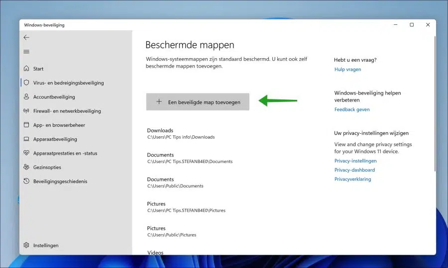448x268 pixels.
Task: Click the heart icon for Apparaatprestaties
Action: click(26, 153)
